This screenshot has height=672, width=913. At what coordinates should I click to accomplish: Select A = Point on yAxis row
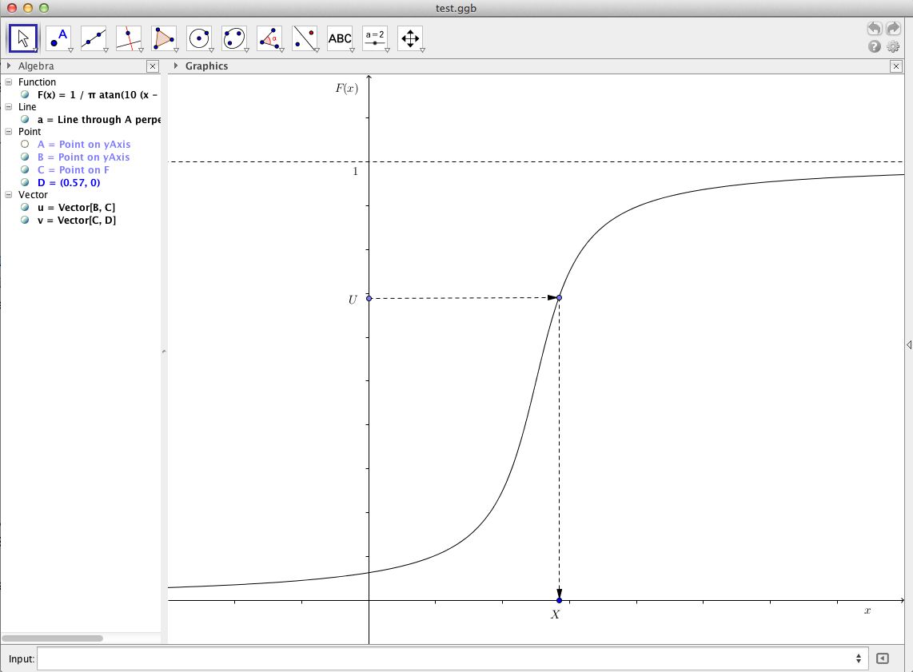click(84, 144)
